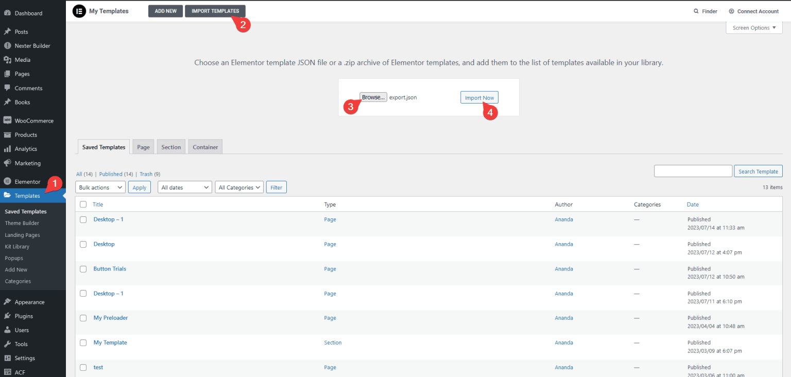Open Nexter Builder from the sidebar

[x=9, y=45]
